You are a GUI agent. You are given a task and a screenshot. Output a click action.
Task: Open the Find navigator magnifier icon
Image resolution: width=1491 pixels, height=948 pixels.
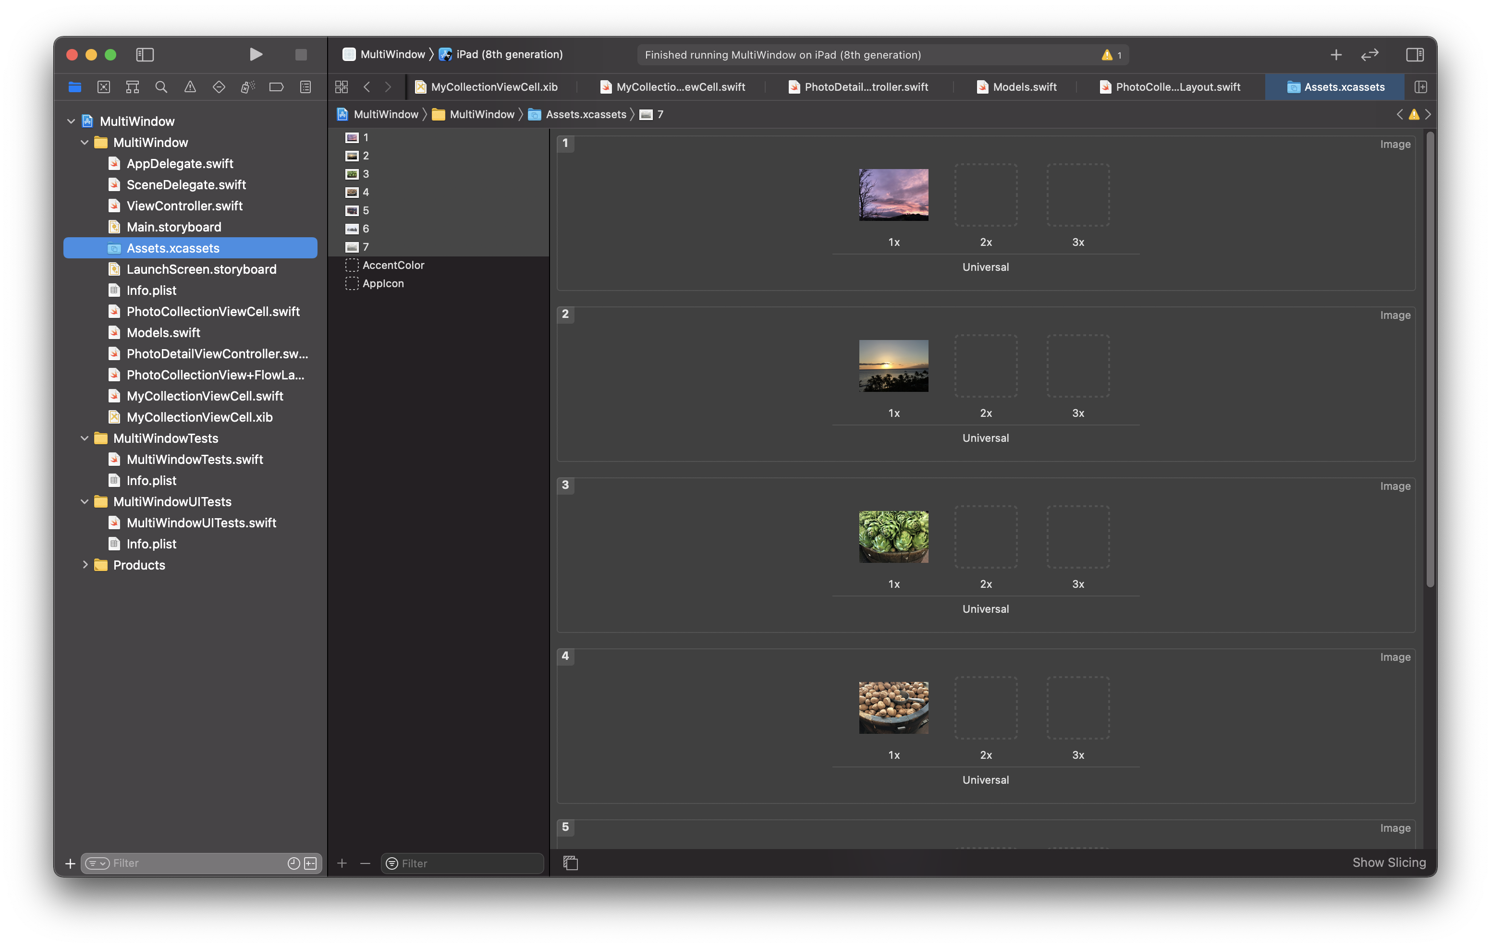coord(161,87)
